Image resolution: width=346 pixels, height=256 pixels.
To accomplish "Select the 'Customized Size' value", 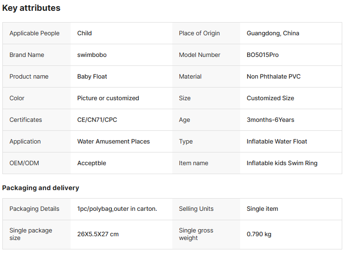I will tap(270, 98).
